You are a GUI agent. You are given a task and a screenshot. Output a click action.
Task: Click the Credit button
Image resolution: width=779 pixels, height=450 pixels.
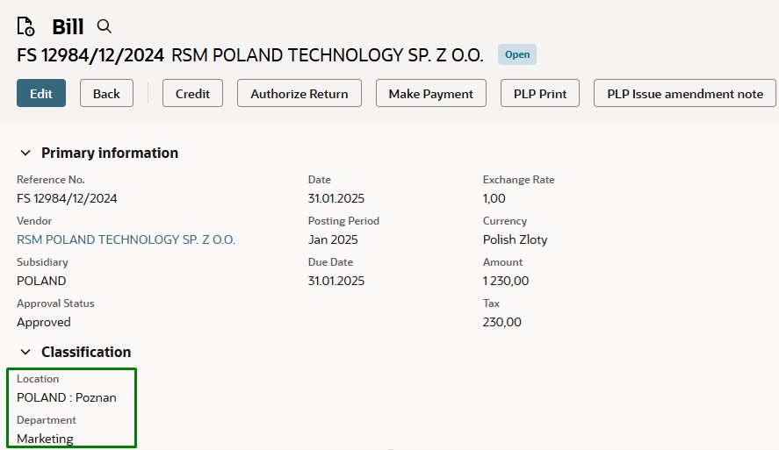[x=192, y=94]
